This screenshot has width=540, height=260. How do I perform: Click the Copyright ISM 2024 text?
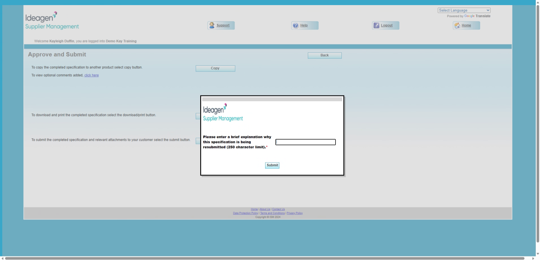(268, 217)
